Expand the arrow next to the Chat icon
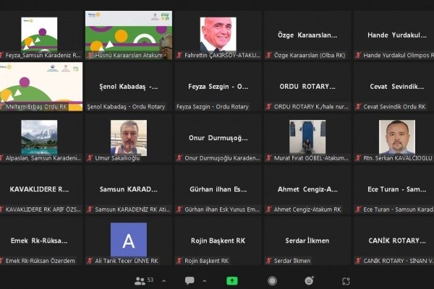Viewport: 434px width, 289px height. coord(205,281)
